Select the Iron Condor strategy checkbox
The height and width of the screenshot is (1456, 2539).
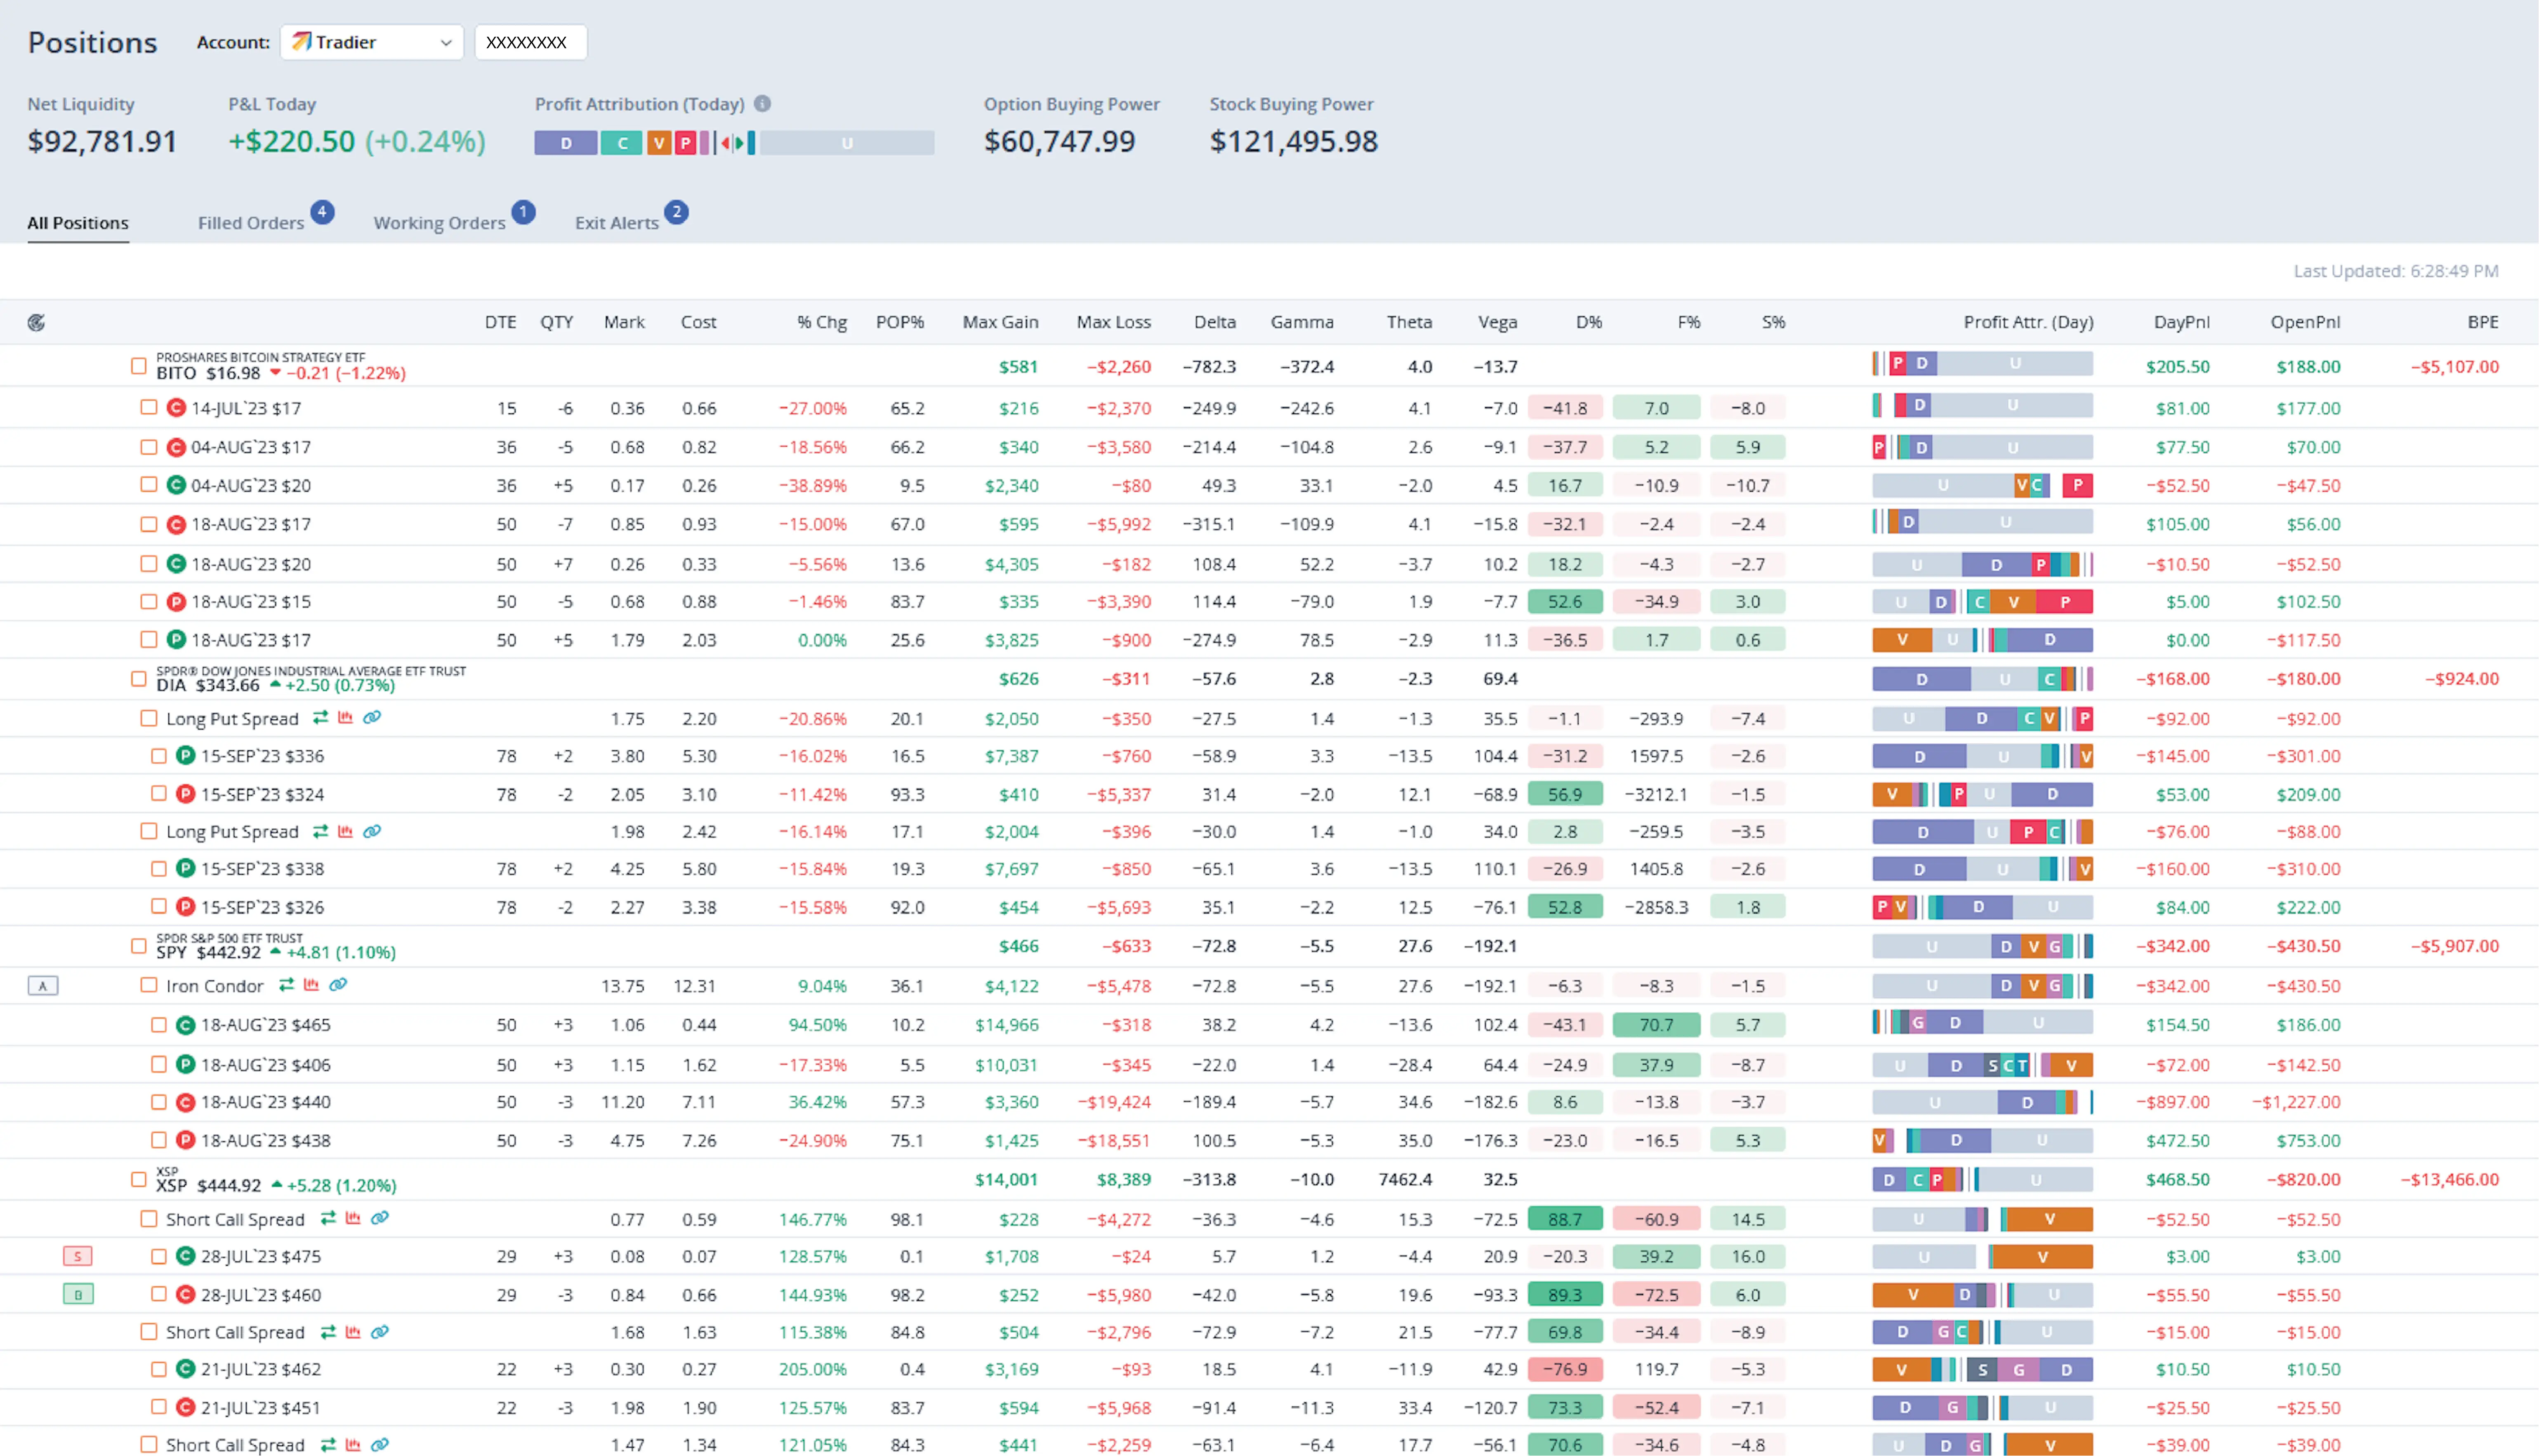pos(149,985)
